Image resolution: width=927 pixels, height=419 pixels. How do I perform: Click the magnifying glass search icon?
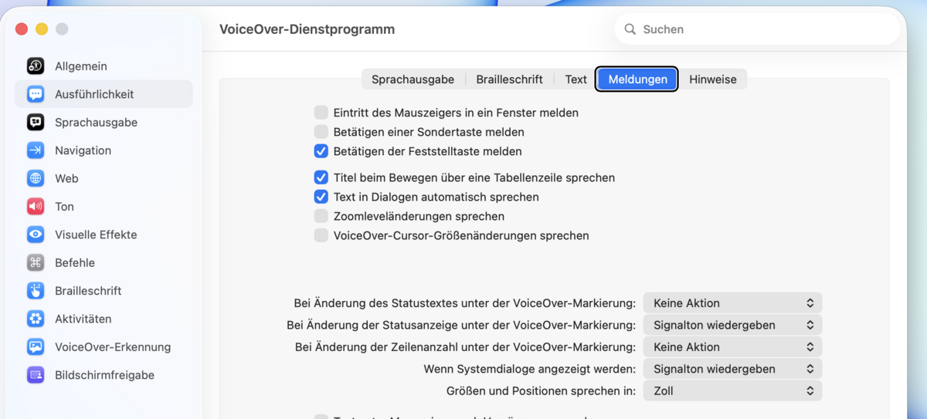pos(630,29)
